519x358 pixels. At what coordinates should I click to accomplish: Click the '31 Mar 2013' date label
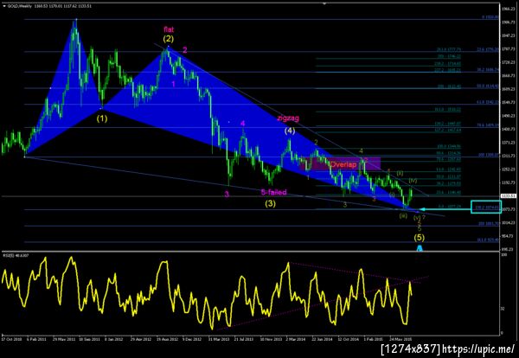point(219,340)
